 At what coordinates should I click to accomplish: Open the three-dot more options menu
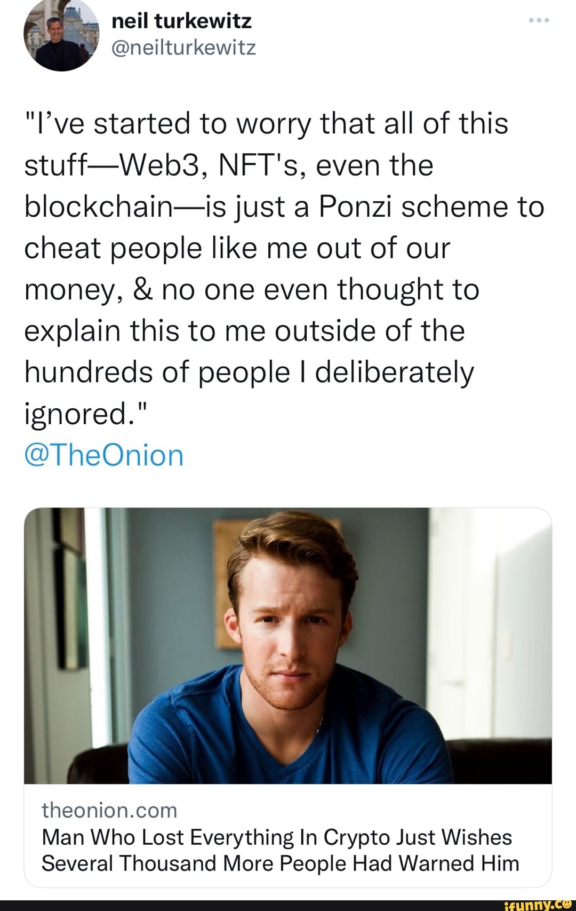[x=539, y=21]
